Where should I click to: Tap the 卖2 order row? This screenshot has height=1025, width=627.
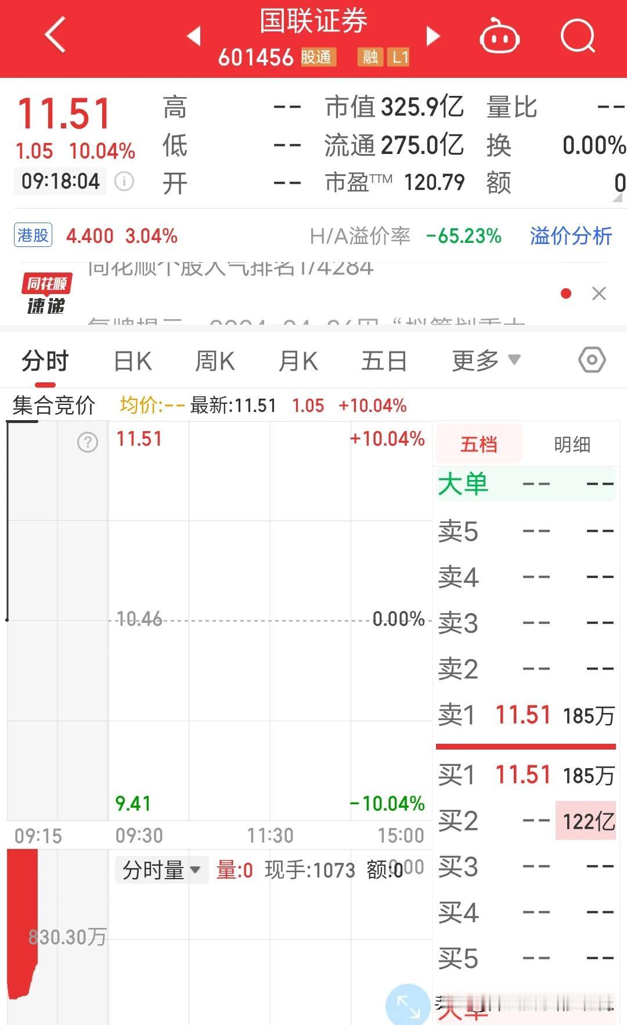point(526,669)
